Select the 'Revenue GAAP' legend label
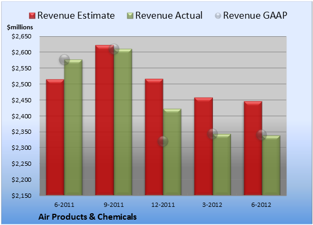The height and width of the screenshot is (225, 313). click(x=255, y=15)
